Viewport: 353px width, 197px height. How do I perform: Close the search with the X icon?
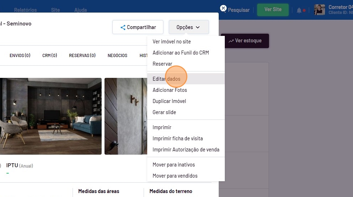(223, 8)
